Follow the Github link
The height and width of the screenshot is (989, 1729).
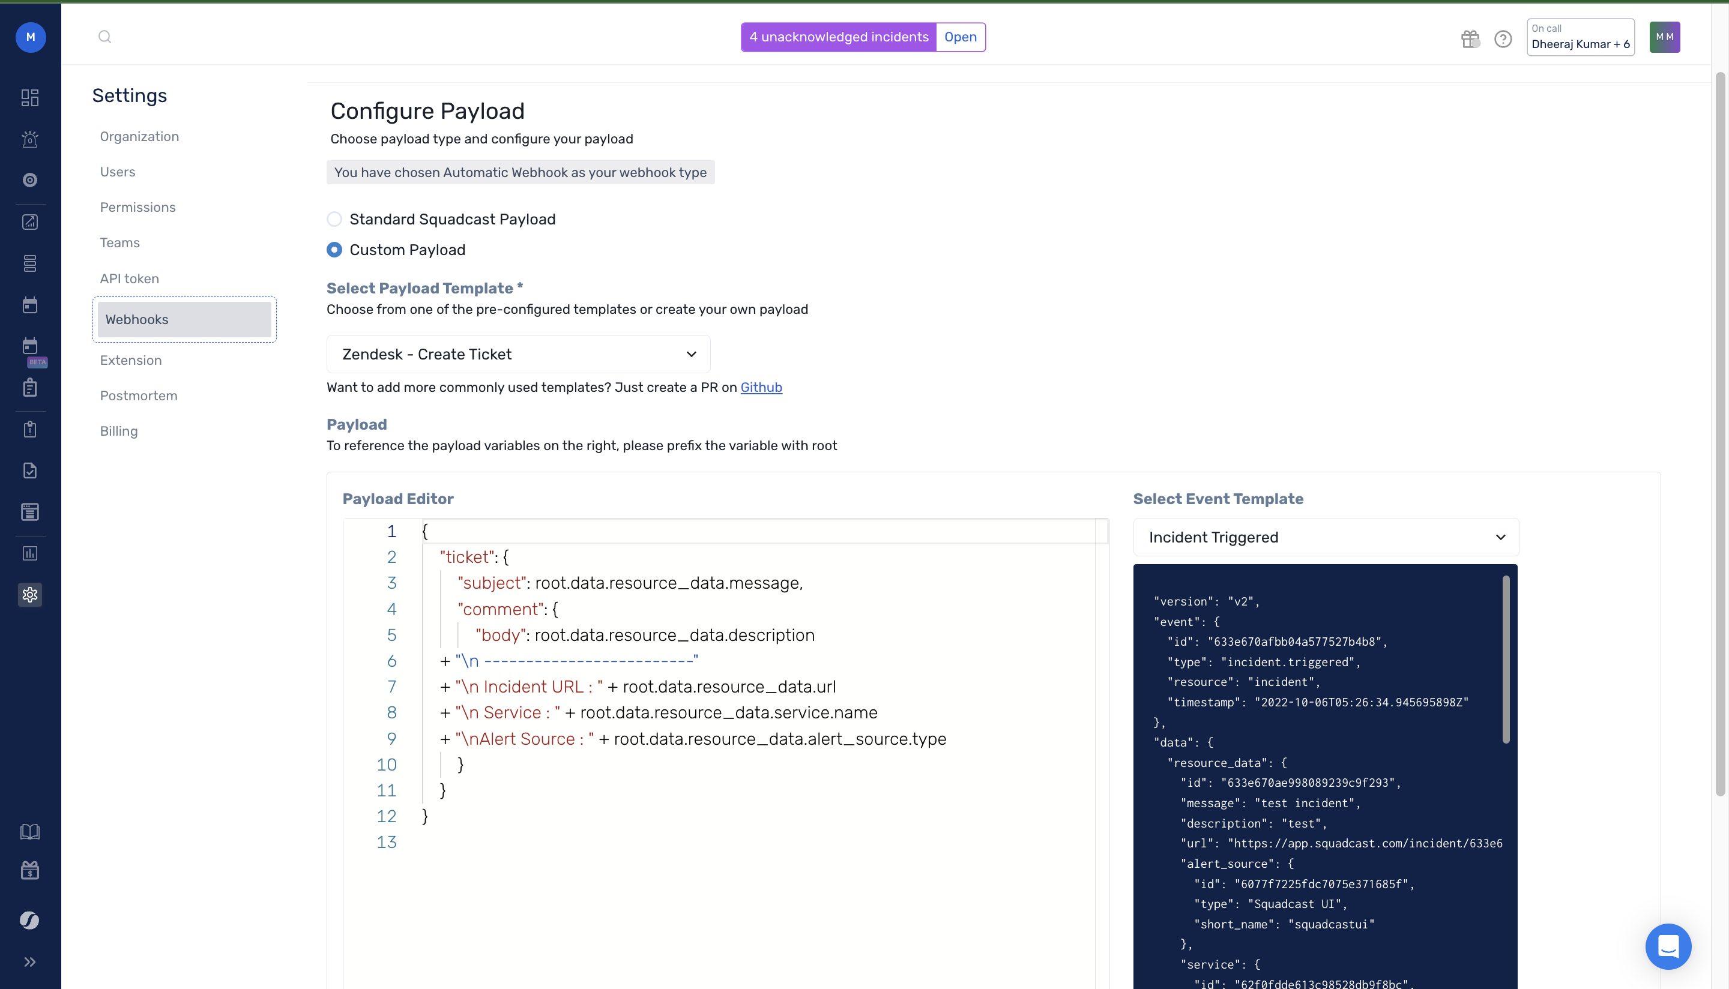[761, 387]
